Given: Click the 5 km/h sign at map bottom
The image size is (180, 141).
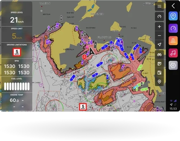Looking at the screenshot, I should click(83, 107).
